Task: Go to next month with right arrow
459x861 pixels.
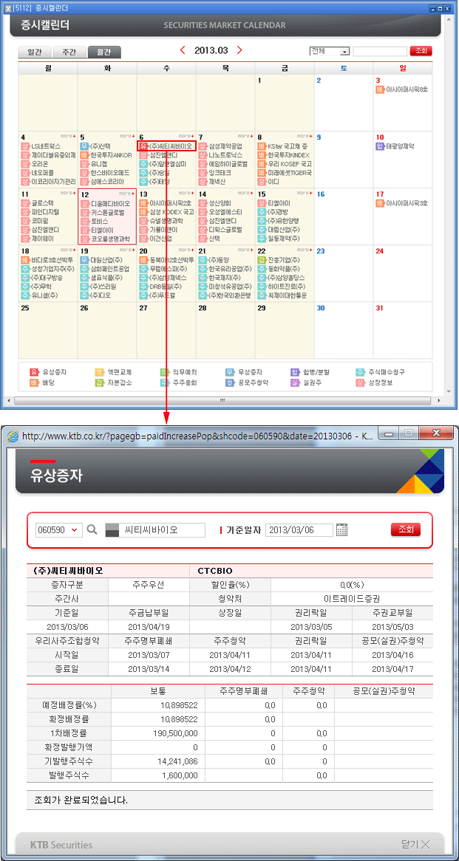Action: click(x=239, y=50)
